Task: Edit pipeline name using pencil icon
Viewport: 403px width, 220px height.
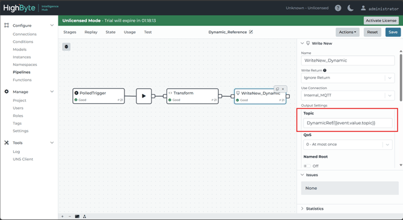Action: pyautogui.click(x=251, y=32)
